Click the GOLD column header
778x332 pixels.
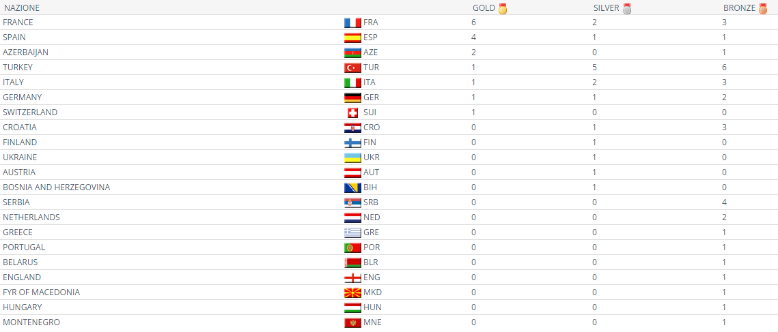coord(484,8)
